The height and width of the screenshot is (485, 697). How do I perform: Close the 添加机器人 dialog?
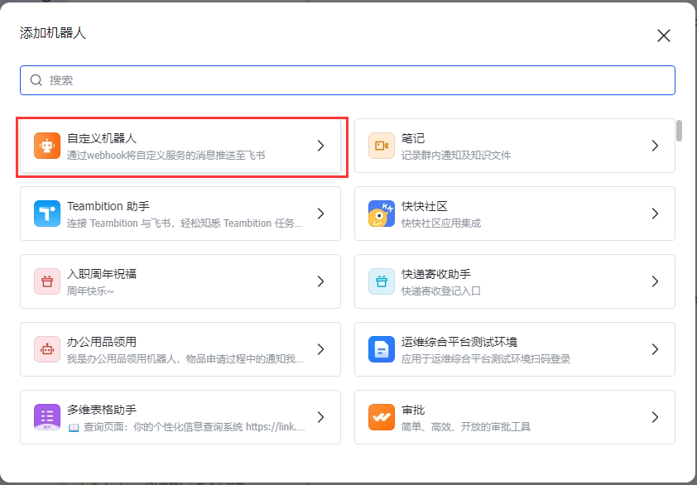[664, 36]
